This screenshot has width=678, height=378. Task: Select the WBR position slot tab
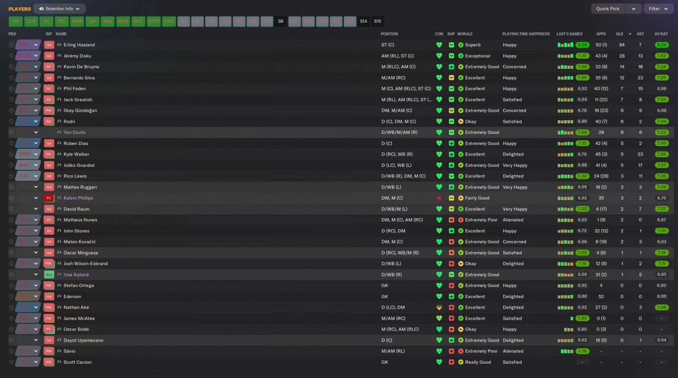pyautogui.click(x=77, y=22)
